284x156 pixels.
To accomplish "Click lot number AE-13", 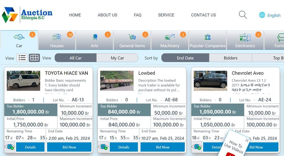I will point(78,100).
